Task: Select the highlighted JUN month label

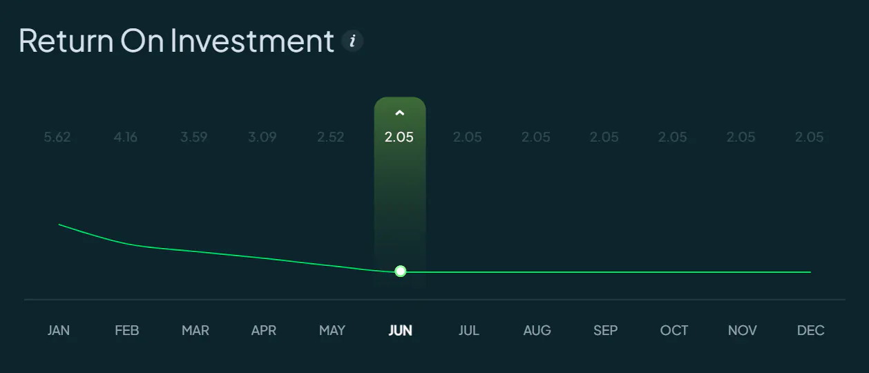Action: [x=401, y=330]
